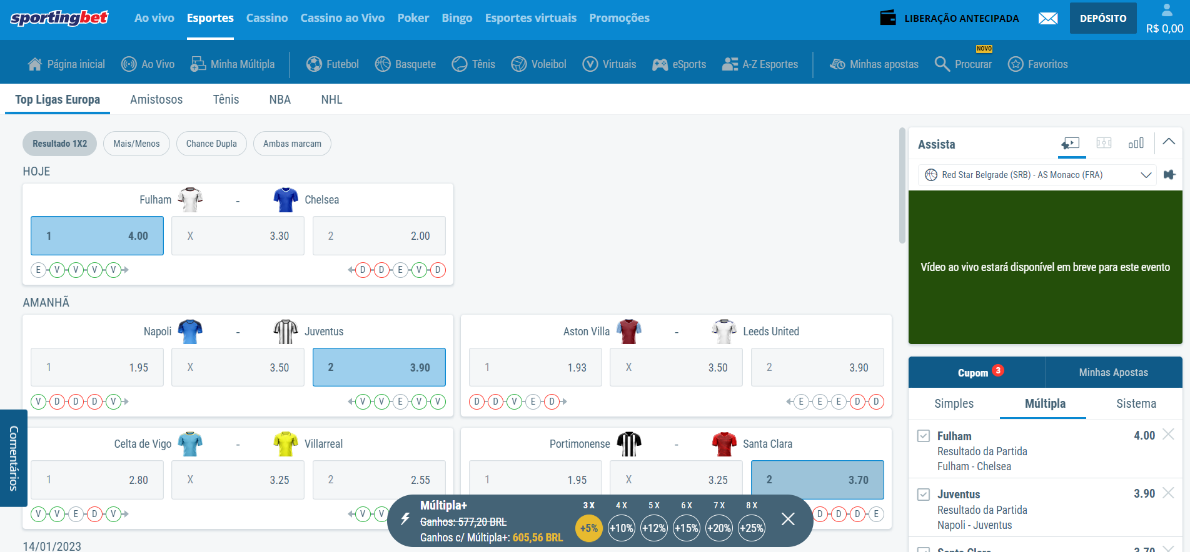
Task: Expand Juventus recent form arrow
Action: (x=351, y=402)
